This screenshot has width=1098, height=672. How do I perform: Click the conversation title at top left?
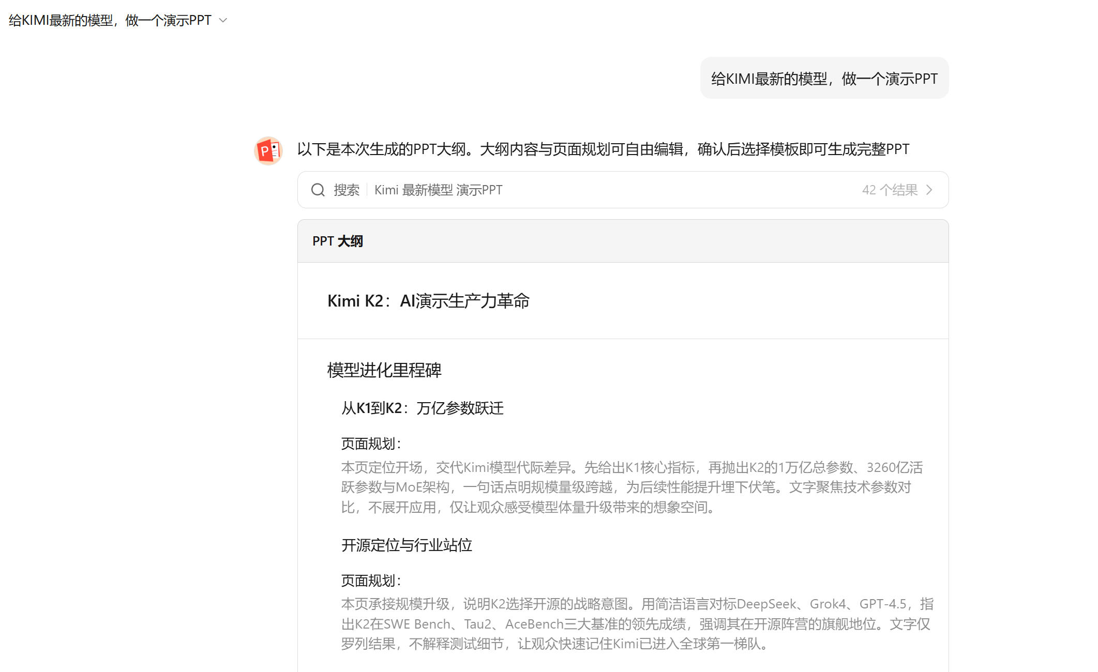tap(110, 20)
